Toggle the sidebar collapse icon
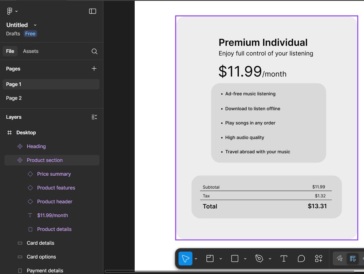The width and height of the screenshot is (364, 274). 92,11
